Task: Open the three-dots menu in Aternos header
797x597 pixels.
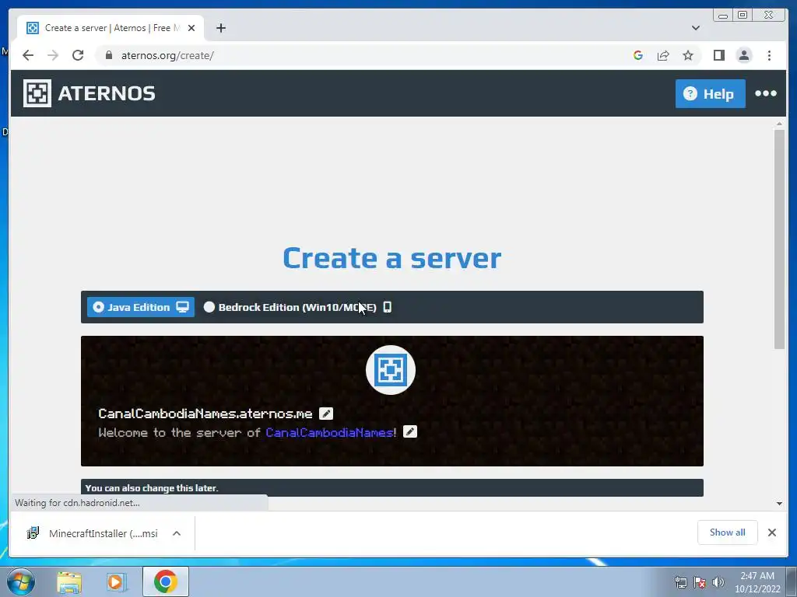Action: (766, 93)
